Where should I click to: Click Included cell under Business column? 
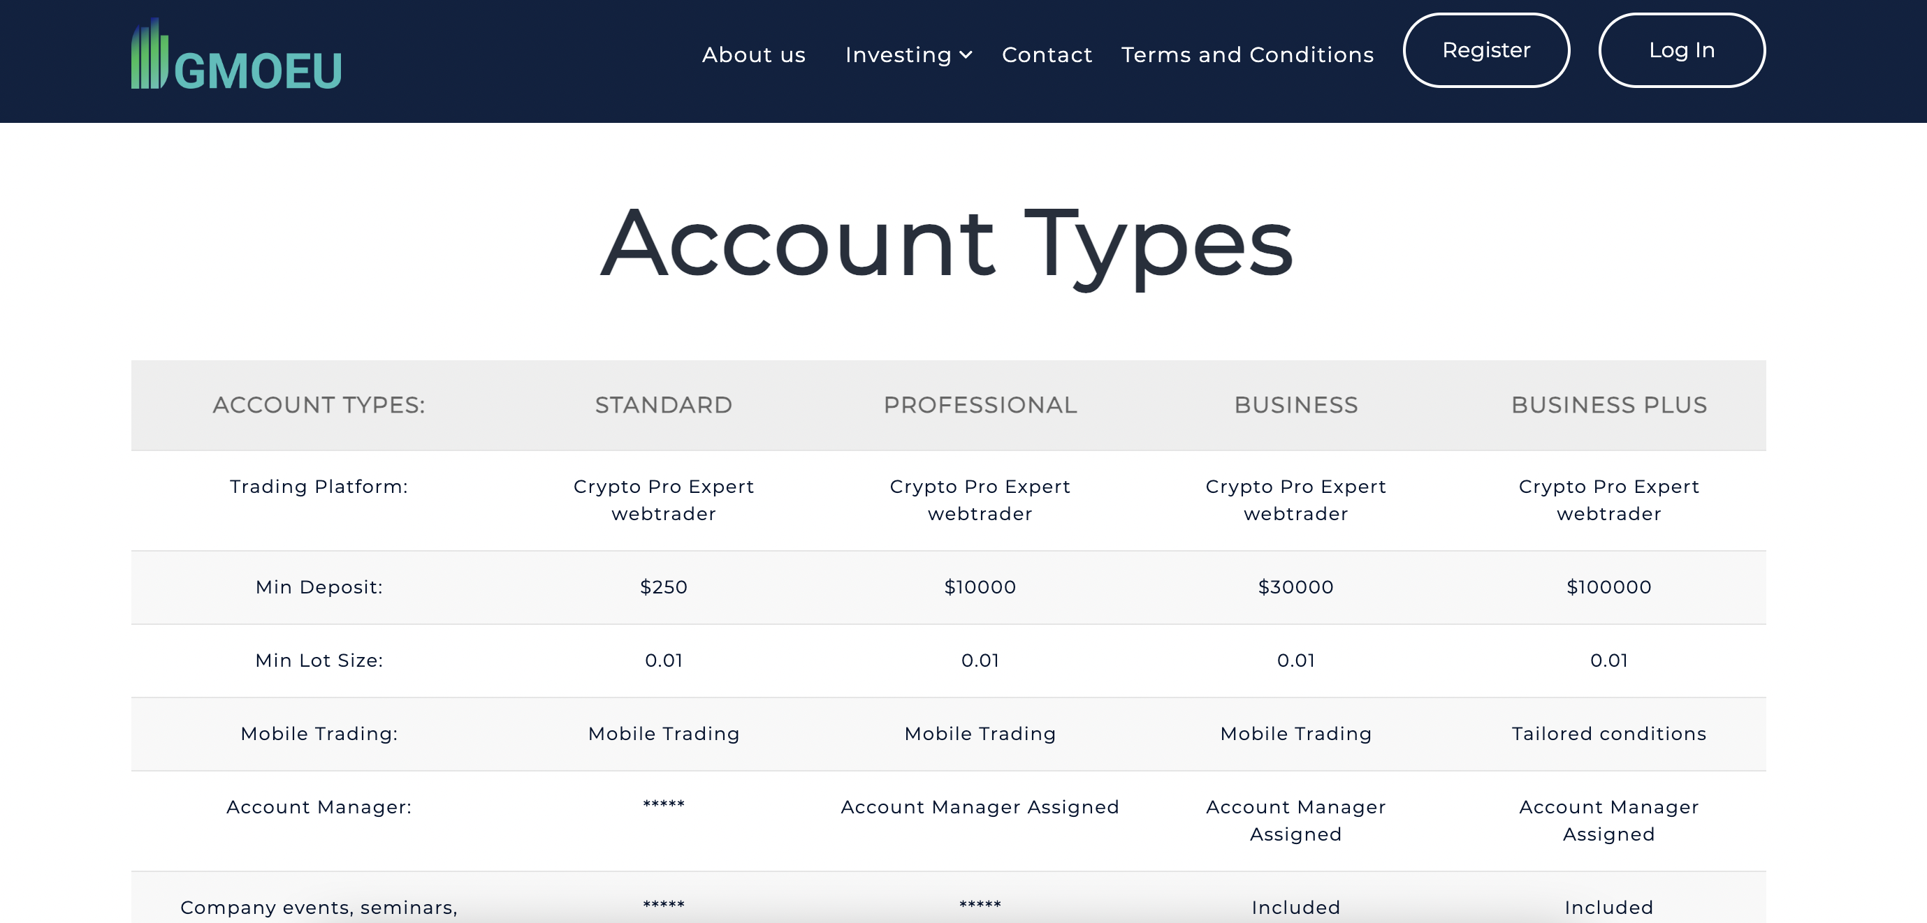pyautogui.click(x=1295, y=908)
